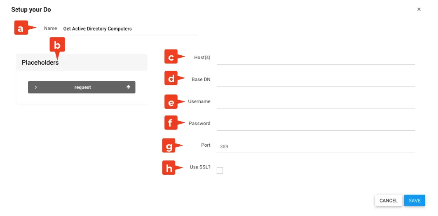Image resolution: width=438 pixels, height=216 pixels.
Task: Click red marker h near Use SSL
Action: click(169, 167)
